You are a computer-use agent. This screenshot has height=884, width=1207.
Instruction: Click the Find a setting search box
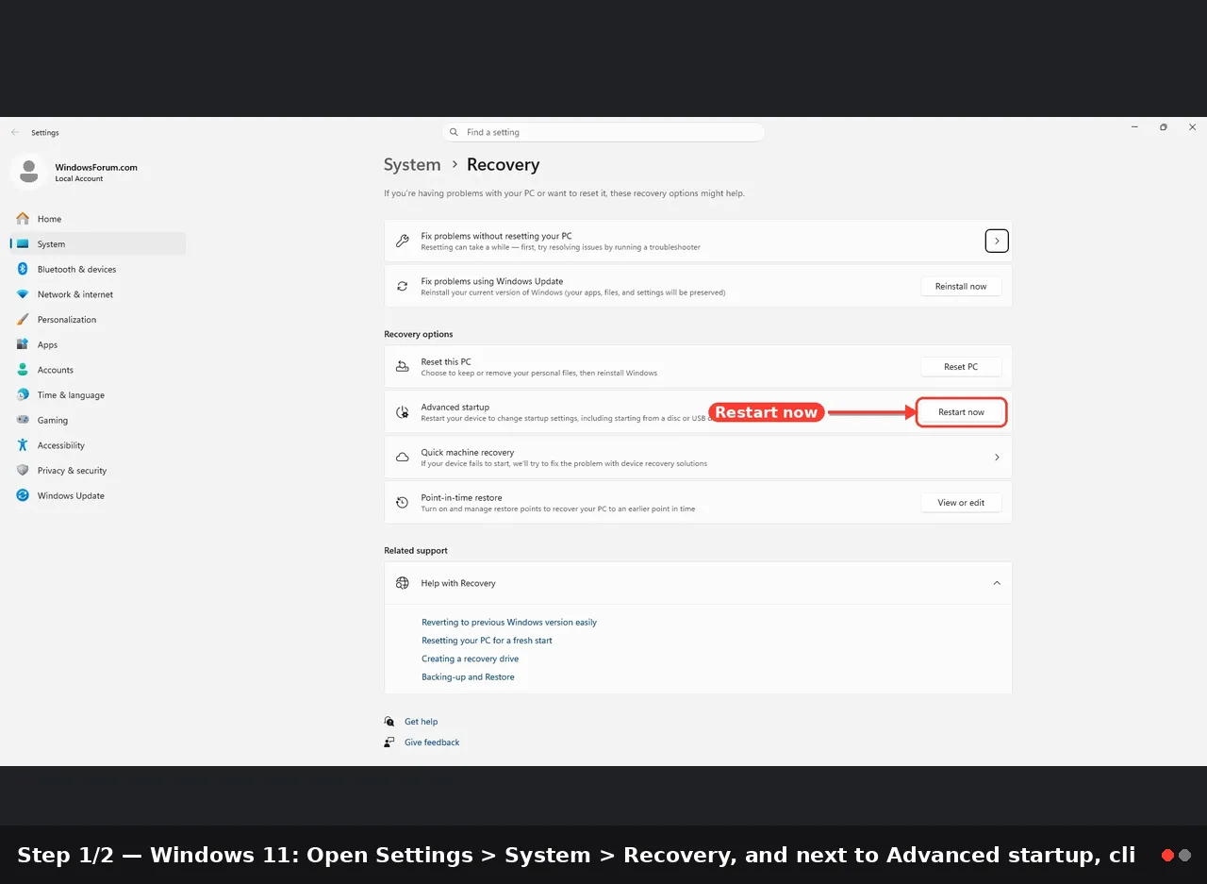[603, 132]
